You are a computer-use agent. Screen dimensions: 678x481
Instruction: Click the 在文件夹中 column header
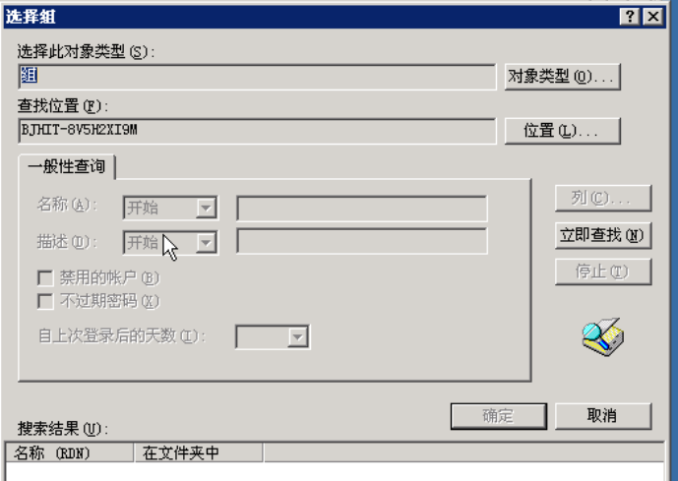pyautogui.click(x=199, y=452)
